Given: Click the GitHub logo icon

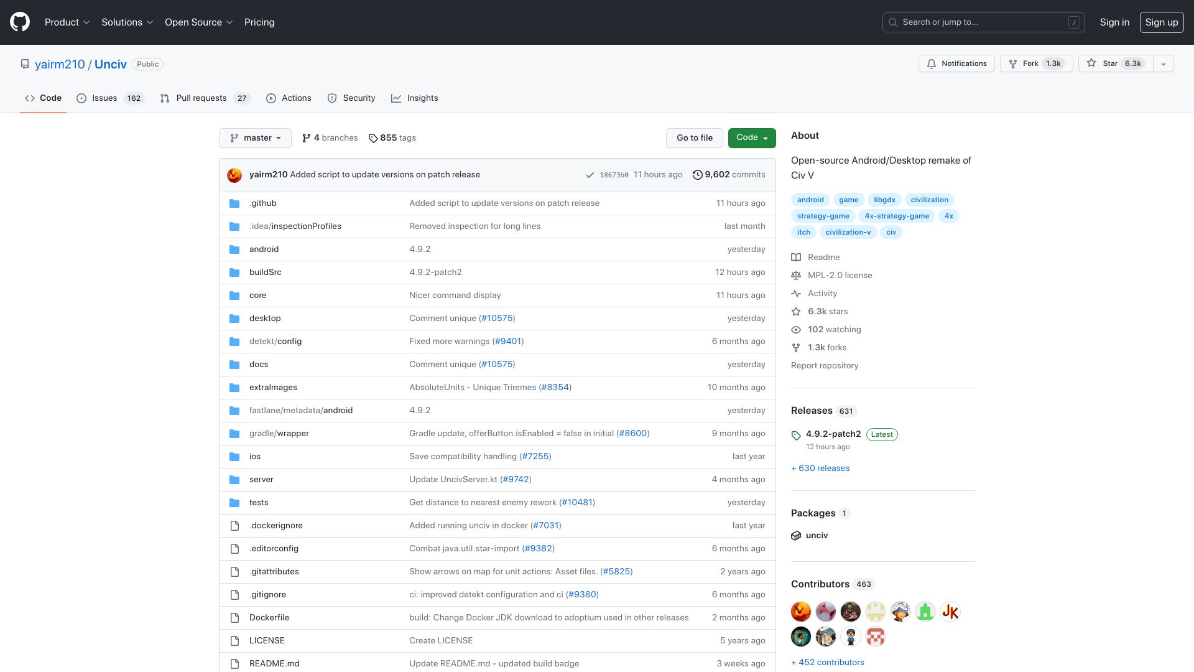Looking at the screenshot, I should [x=20, y=22].
